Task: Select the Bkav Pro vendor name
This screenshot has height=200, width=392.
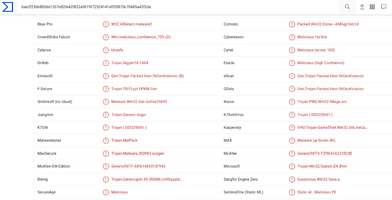Action: click(45, 24)
